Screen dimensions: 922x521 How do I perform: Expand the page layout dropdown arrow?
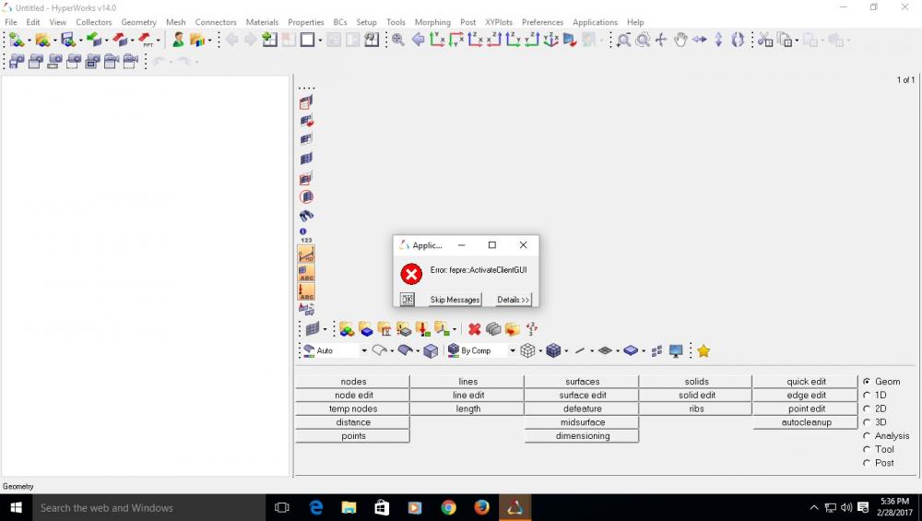point(321,41)
